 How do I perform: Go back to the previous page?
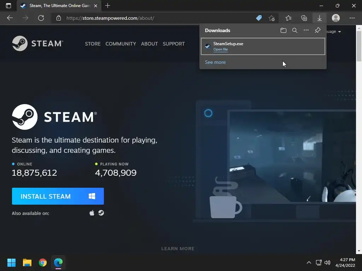tap(10, 18)
